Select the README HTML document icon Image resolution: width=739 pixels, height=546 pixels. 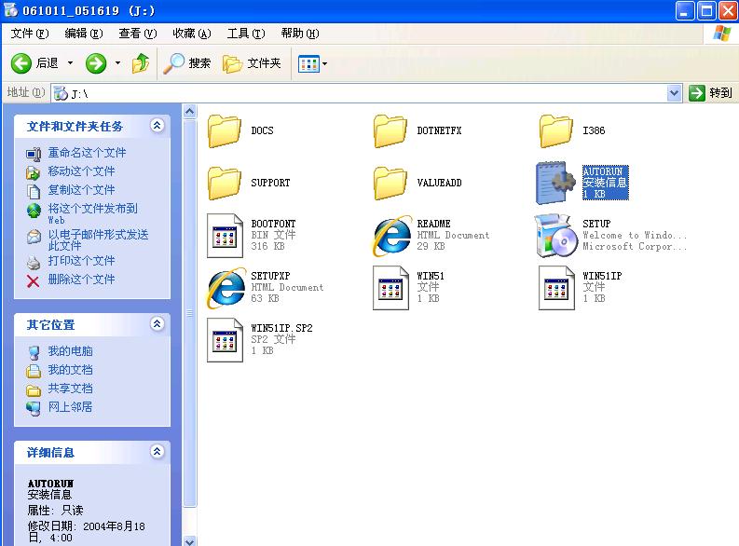391,236
